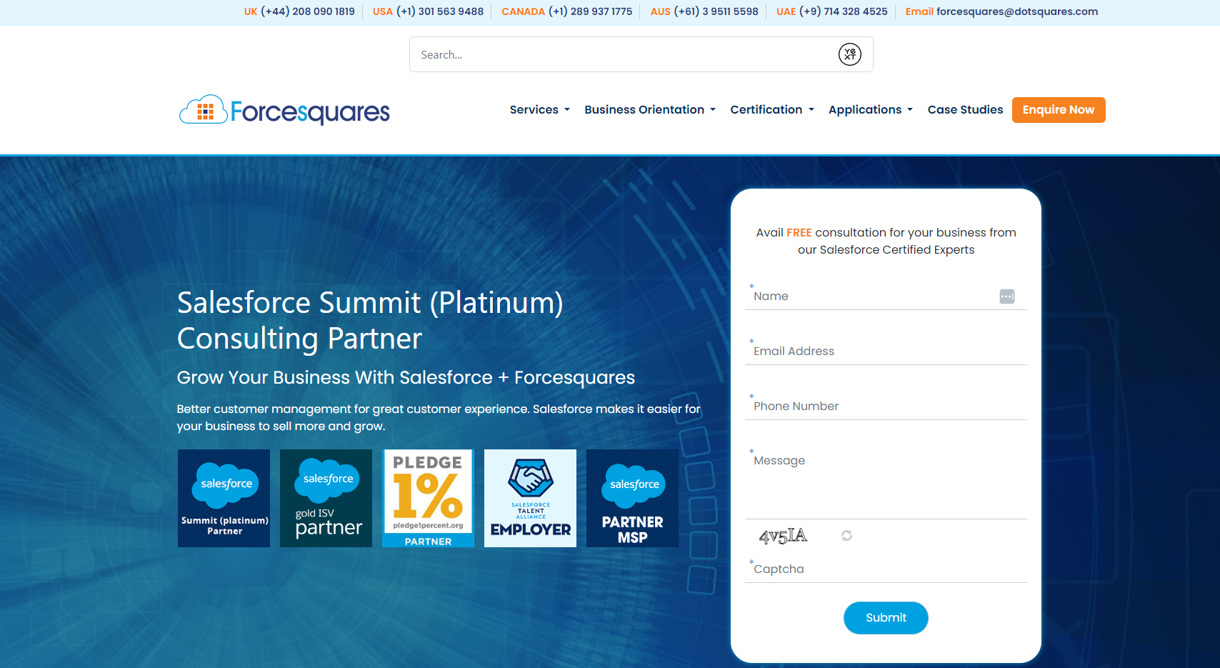Click the search bar icon button

tap(849, 54)
